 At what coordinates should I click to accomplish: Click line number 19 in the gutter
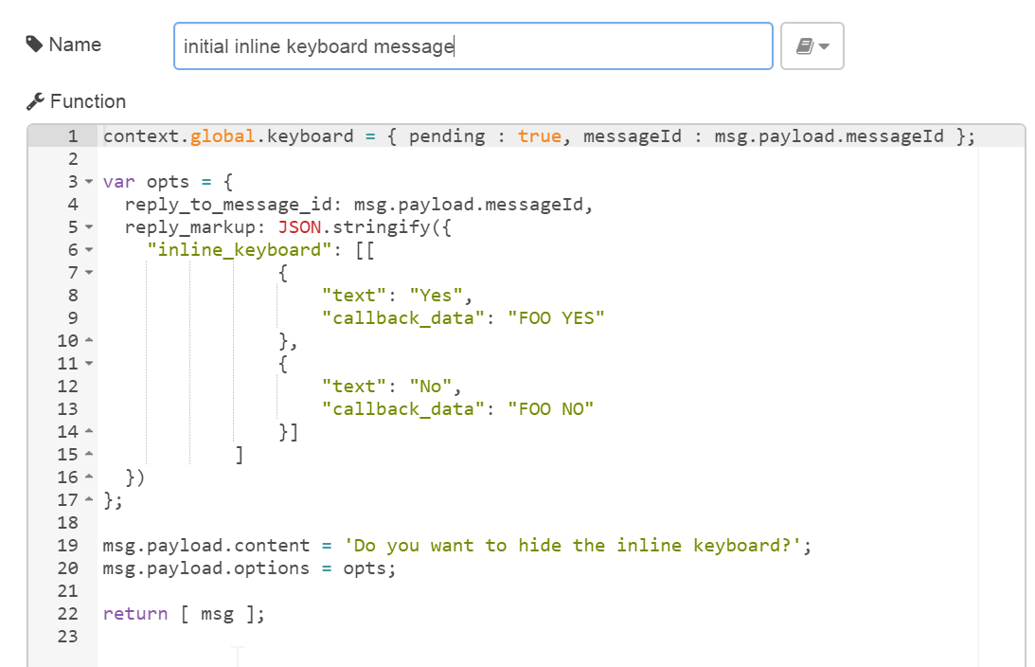67,546
